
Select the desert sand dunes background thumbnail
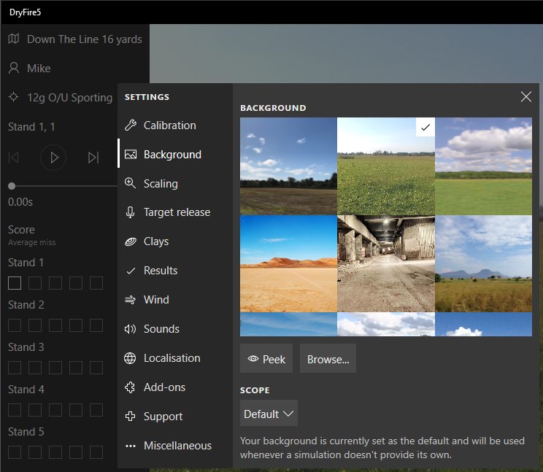(288, 263)
